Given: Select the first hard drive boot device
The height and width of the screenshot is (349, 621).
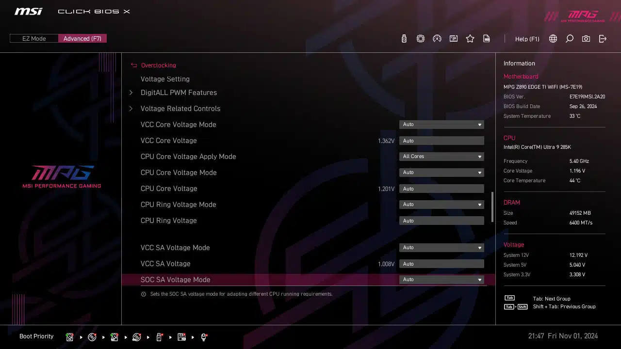Looking at the screenshot, I should pos(70,337).
